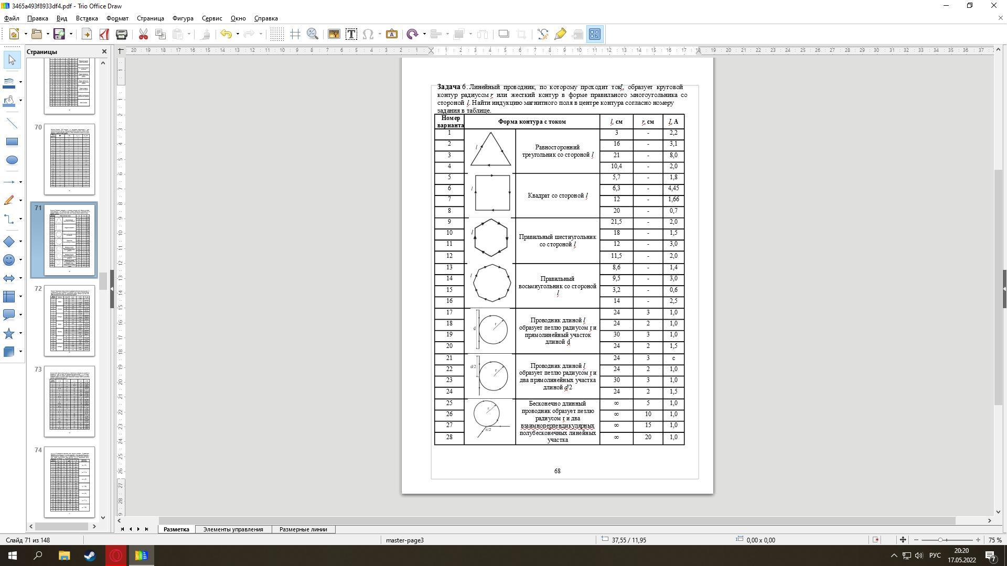Insert a special character (Omega icon)

(x=368, y=34)
